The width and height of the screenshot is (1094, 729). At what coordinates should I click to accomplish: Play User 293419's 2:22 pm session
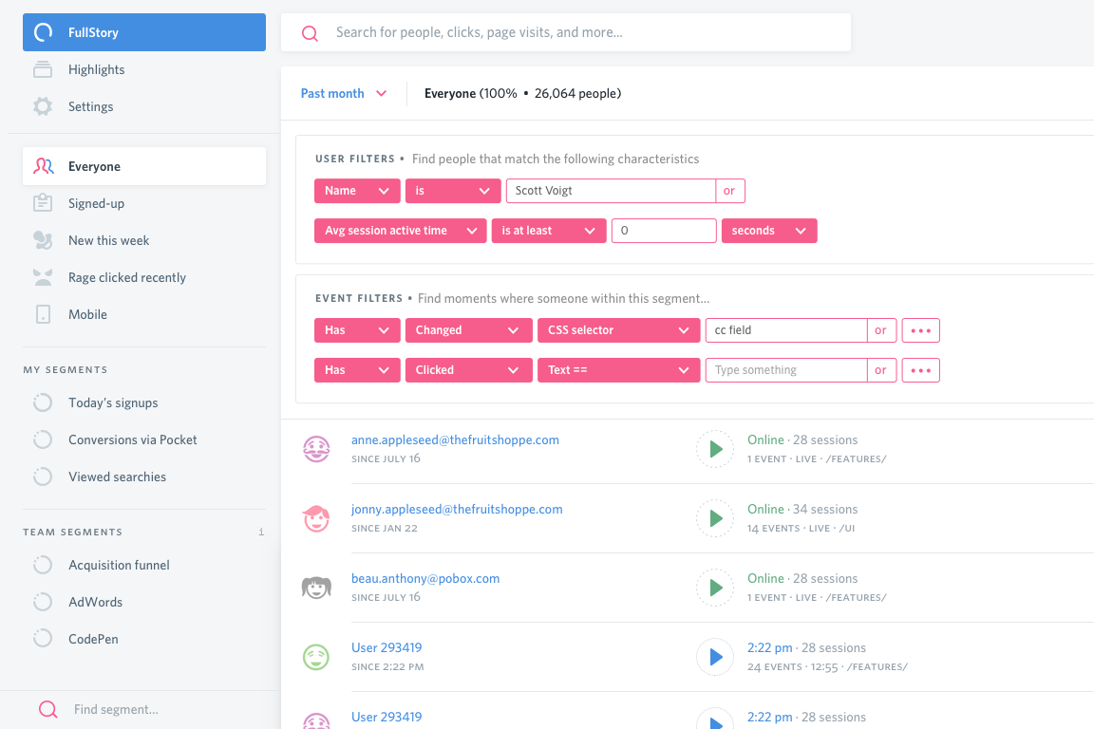715,657
